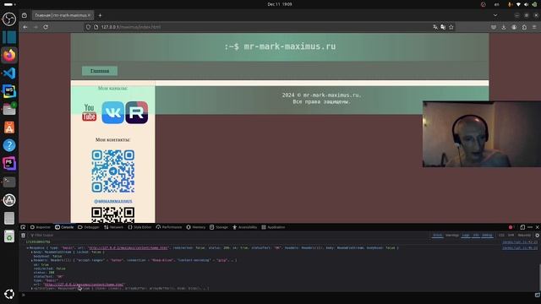Toggle the Info filter in console
This screenshot has width=541, height=304.
(476, 236)
